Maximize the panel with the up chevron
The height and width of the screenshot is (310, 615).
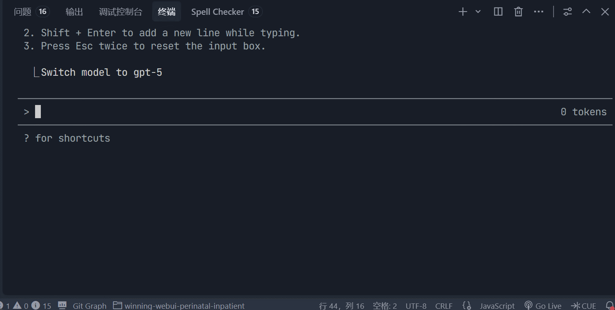586,12
